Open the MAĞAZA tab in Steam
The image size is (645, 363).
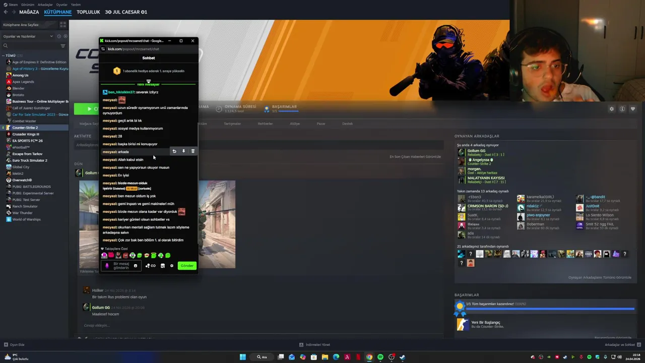(29, 12)
